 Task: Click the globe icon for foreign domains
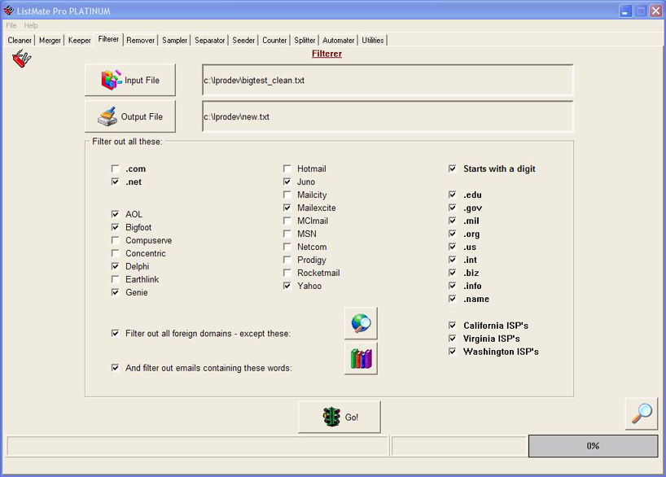point(361,323)
